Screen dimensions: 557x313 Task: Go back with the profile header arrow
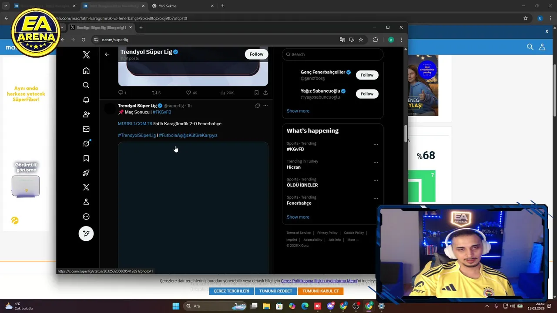107,54
